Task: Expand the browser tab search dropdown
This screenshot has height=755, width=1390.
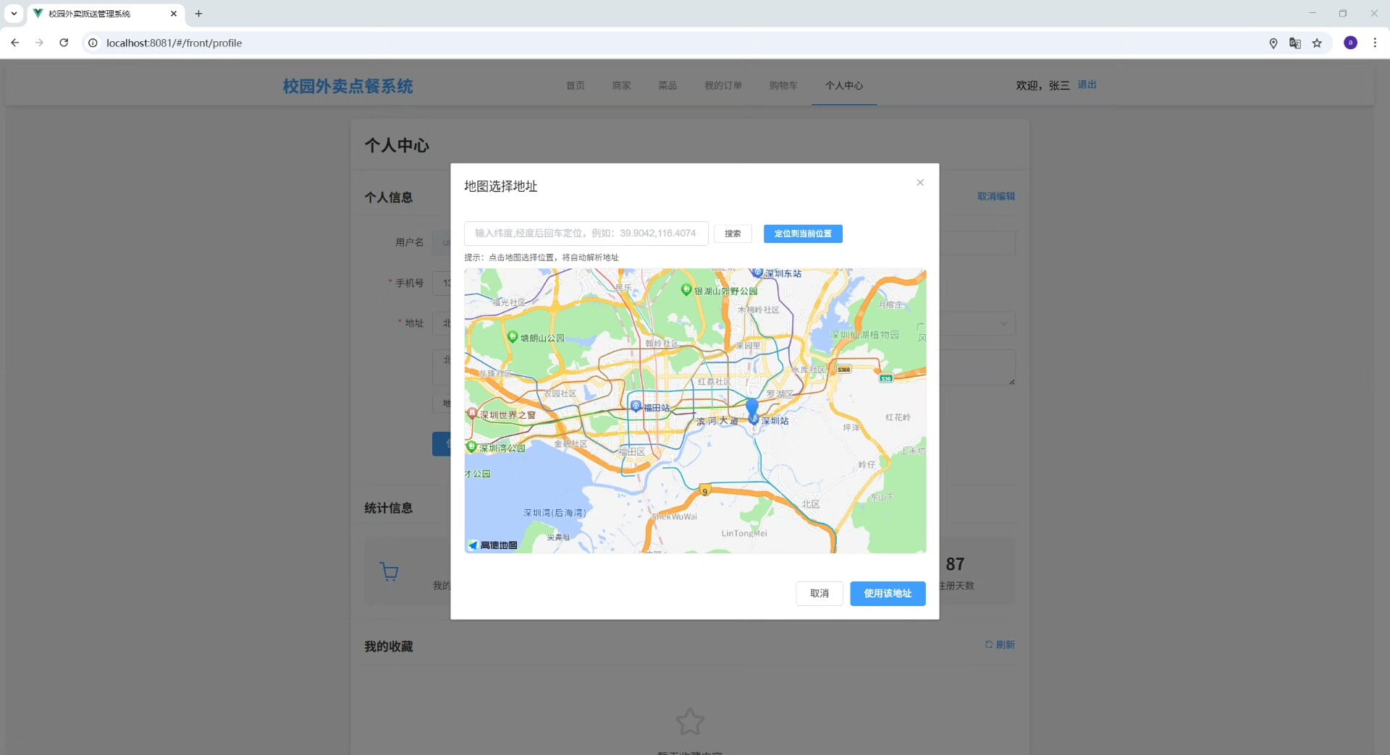Action: coord(14,13)
